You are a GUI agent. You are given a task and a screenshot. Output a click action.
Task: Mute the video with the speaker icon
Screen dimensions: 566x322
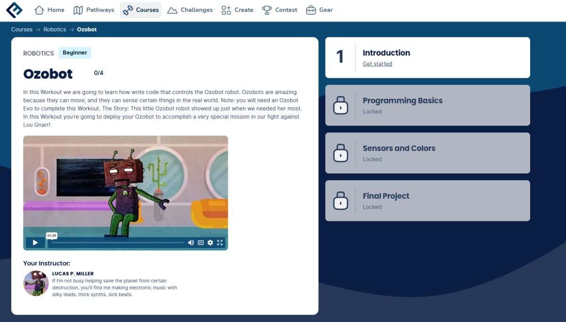191,243
